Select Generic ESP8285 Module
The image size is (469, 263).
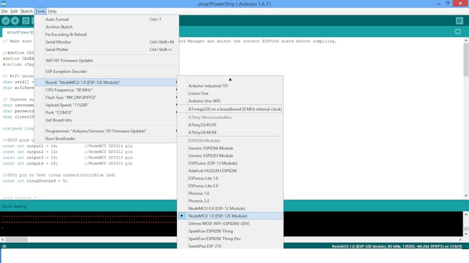(x=230, y=156)
